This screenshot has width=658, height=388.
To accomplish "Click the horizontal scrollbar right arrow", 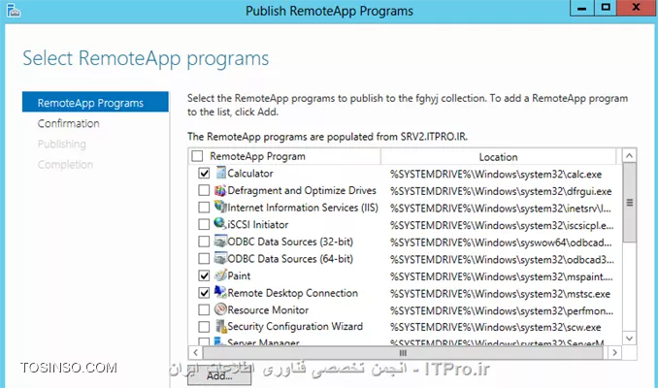I will [614, 353].
